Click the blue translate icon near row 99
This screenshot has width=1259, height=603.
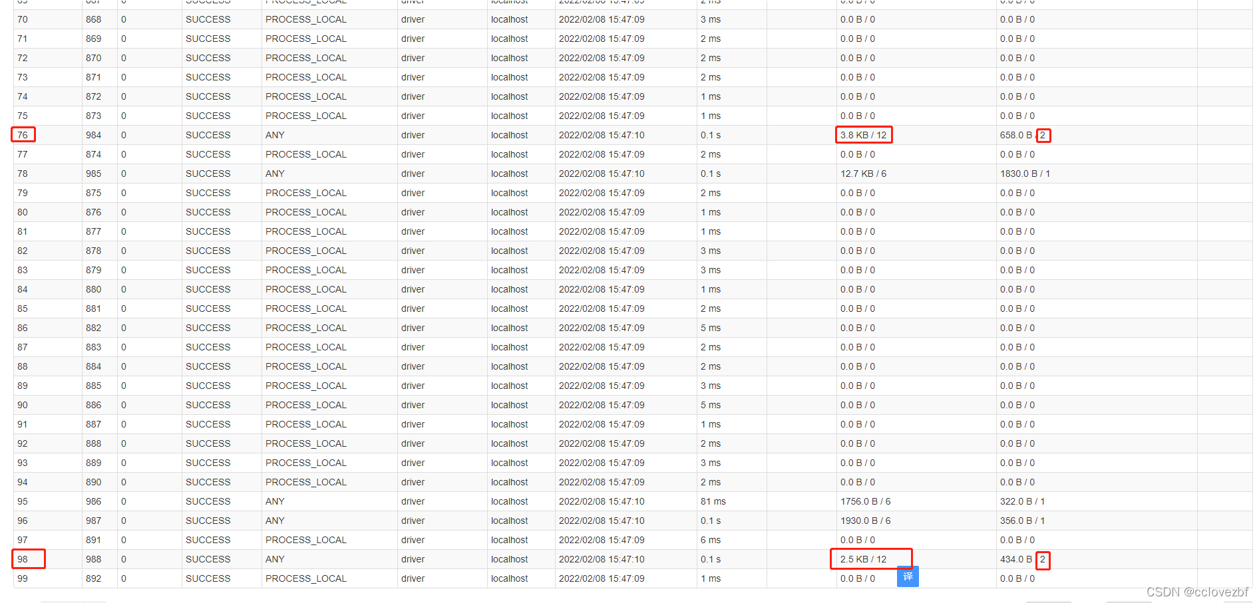[x=908, y=576]
